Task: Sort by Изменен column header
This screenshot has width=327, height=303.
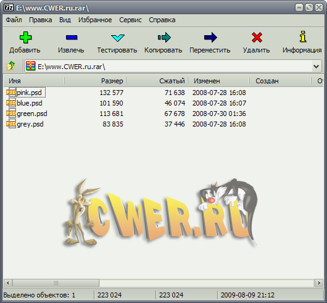Action: (x=218, y=81)
